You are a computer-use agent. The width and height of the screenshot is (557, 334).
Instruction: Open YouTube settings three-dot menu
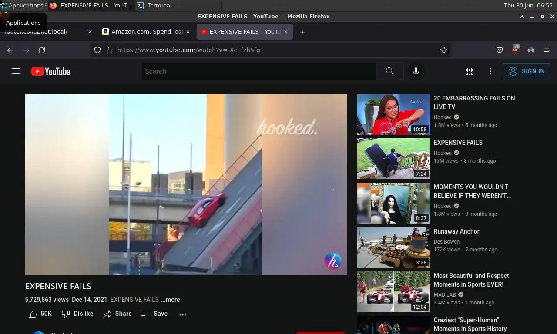(490, 71)
